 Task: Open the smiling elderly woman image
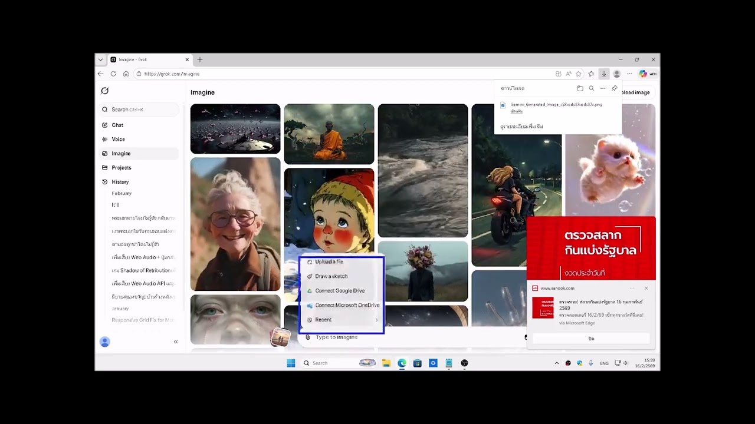[x=235, y=224]
